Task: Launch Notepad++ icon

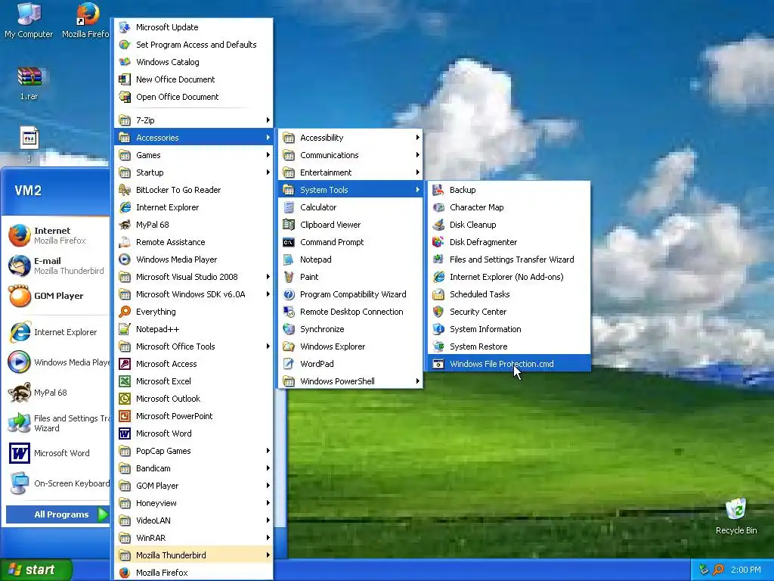Action: pyautogui.click(x=125, y=328)
